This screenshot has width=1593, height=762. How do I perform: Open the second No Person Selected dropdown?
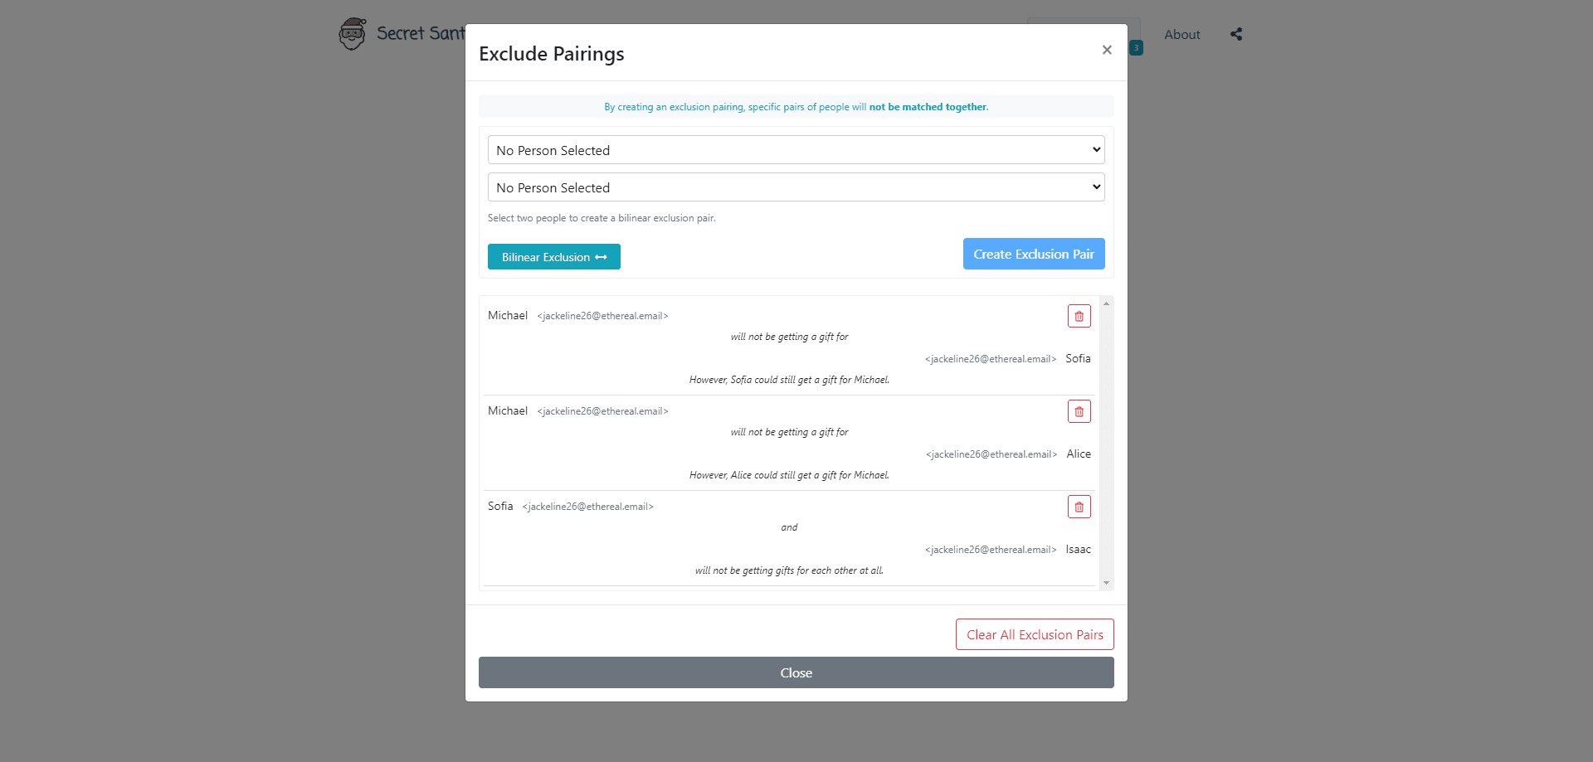pos(796,187)
